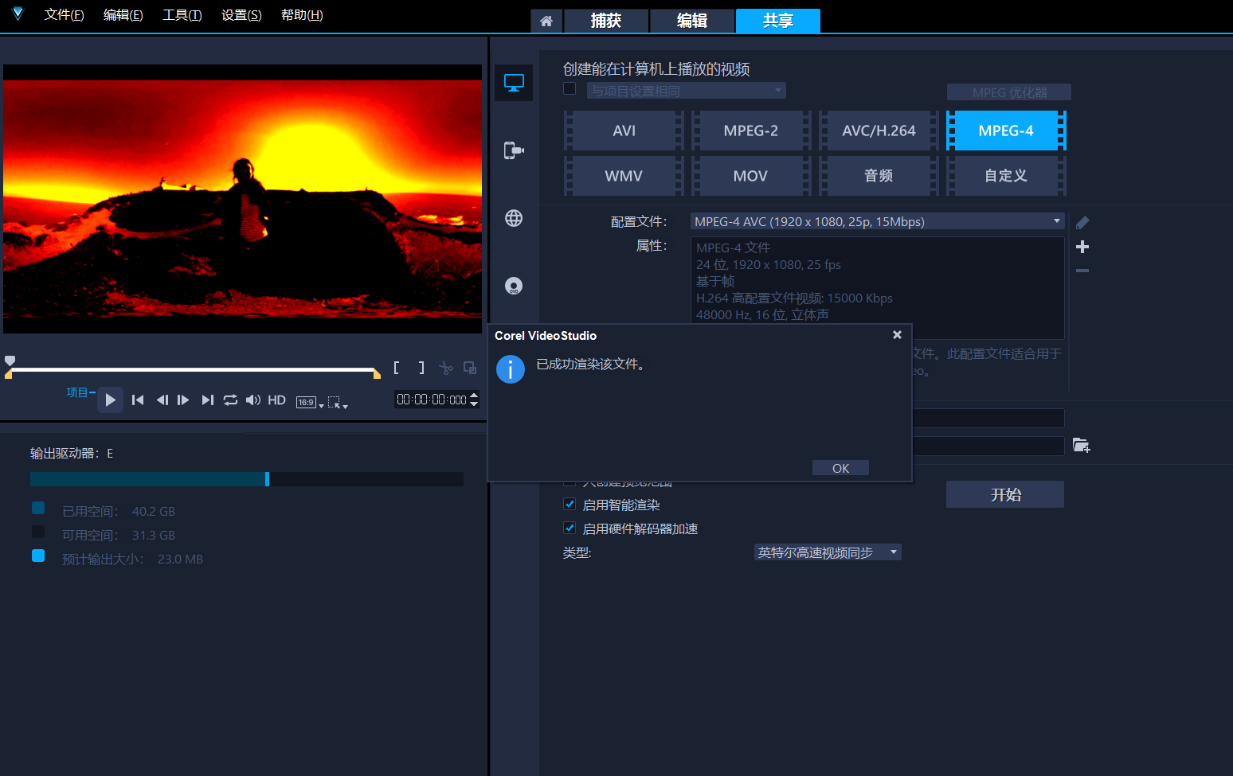Add a new profile with plus icon

(1082, 247)
